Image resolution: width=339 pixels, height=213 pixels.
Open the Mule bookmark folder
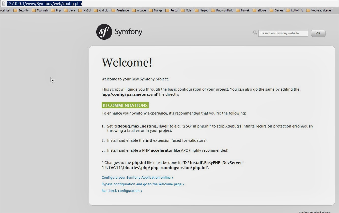(186, 10)
